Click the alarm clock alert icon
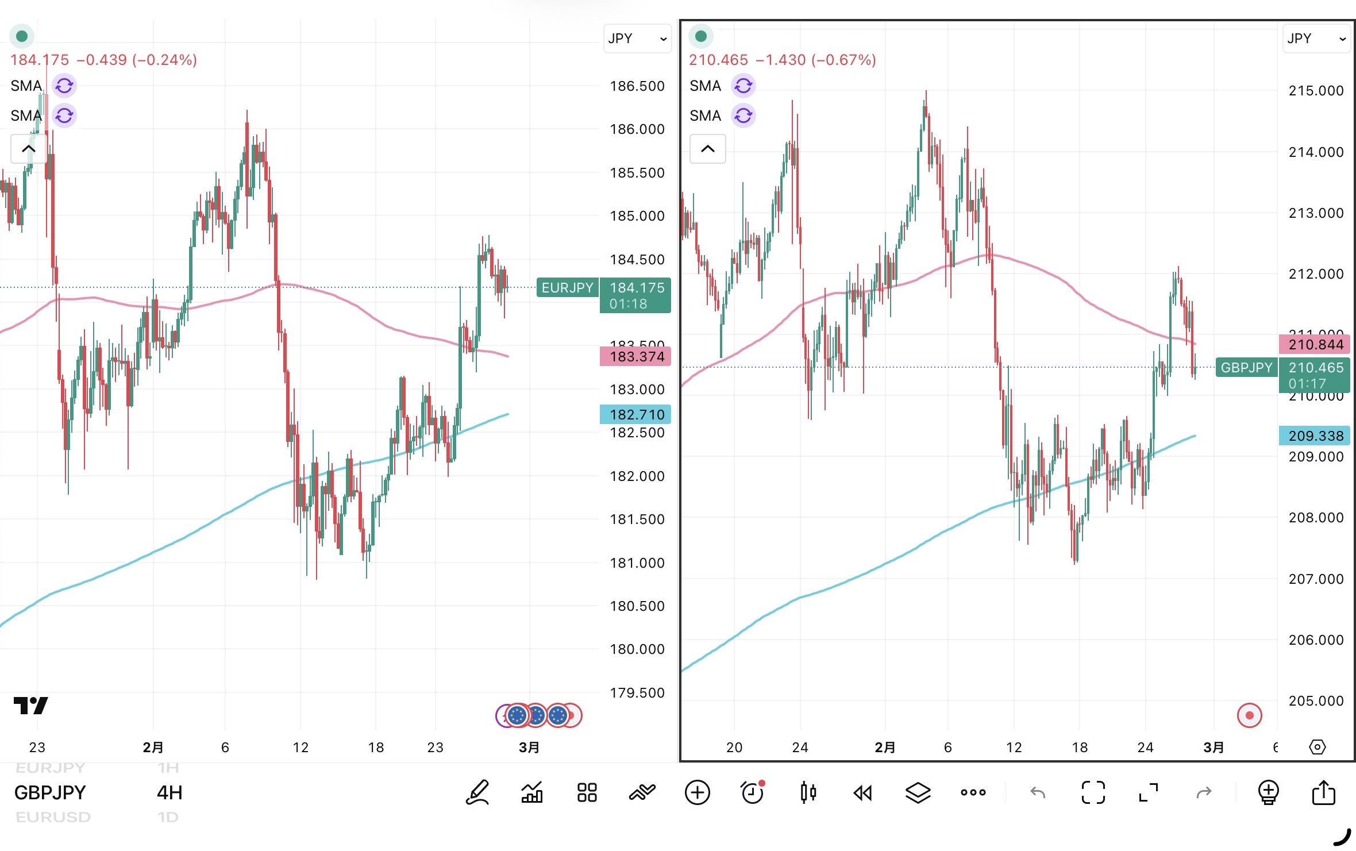 point(753,793)
